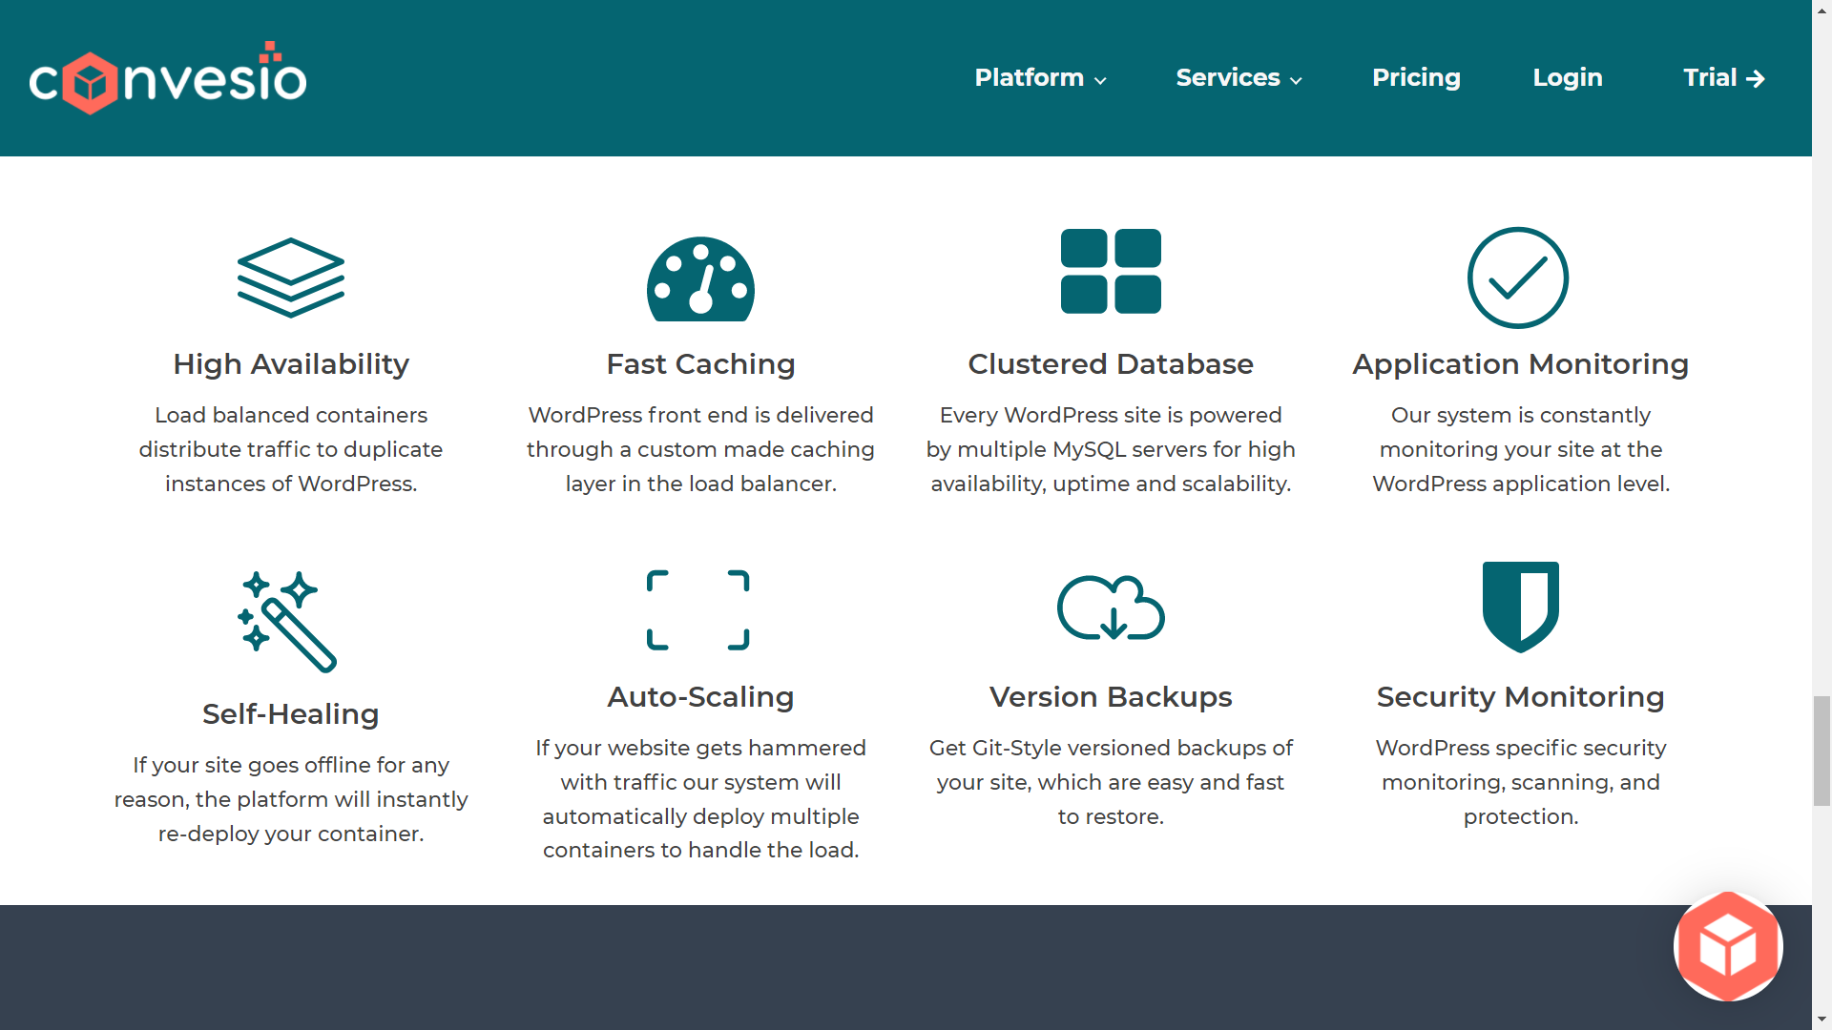The width and height of the screenshot is (1832, 1030).
Task: Open the Convesio chat widget cube icon
Action: point(1727,946)
